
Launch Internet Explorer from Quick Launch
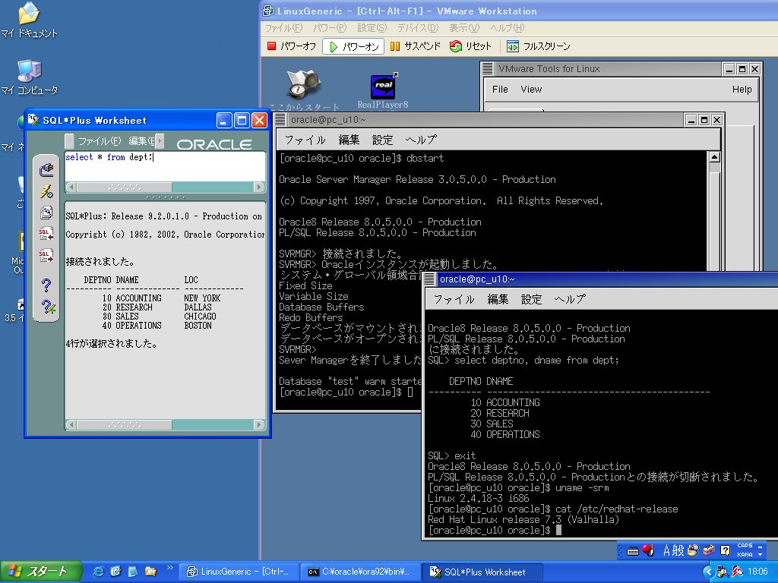(x=98, y=572)
